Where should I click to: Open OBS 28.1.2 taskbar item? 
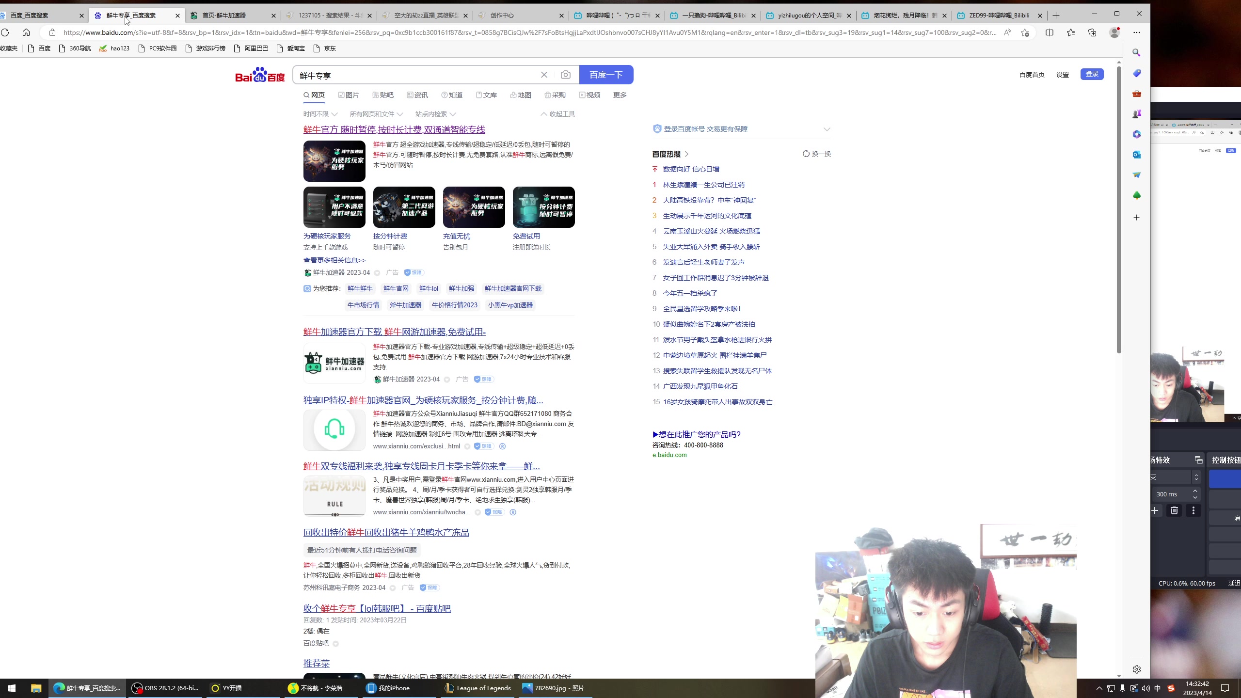click(x=165, y=688)
